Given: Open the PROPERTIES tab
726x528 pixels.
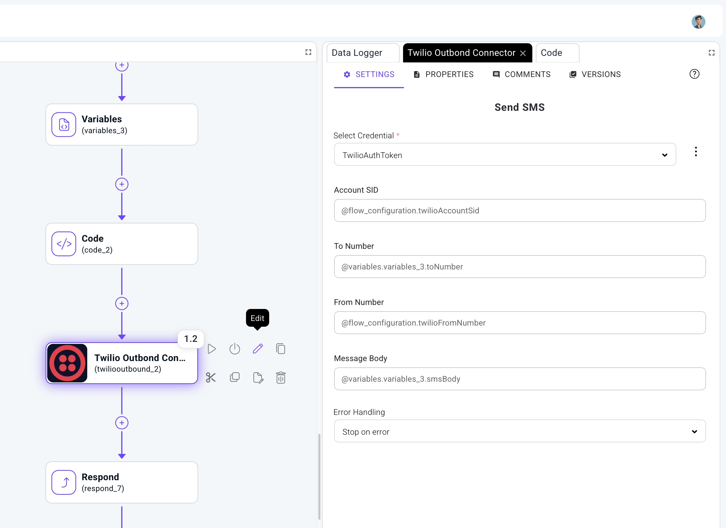Looking at the screenshot, I should coord(443,74).
